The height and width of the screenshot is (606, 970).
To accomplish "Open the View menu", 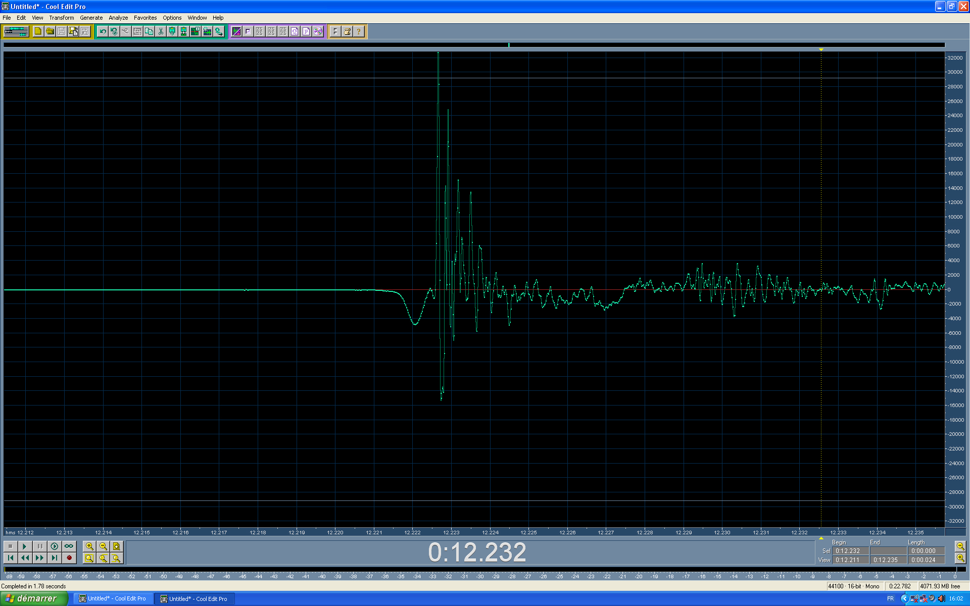I will [x=37, y=18].
